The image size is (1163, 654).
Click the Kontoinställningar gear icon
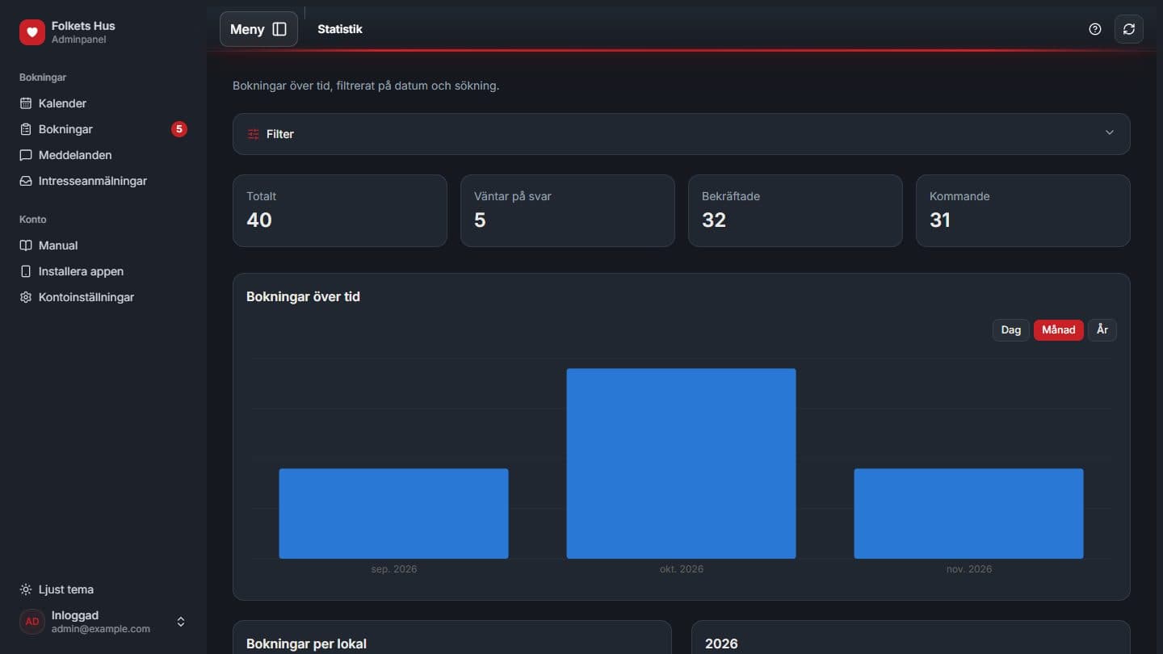pyautogui.click(x=26, y=297)
